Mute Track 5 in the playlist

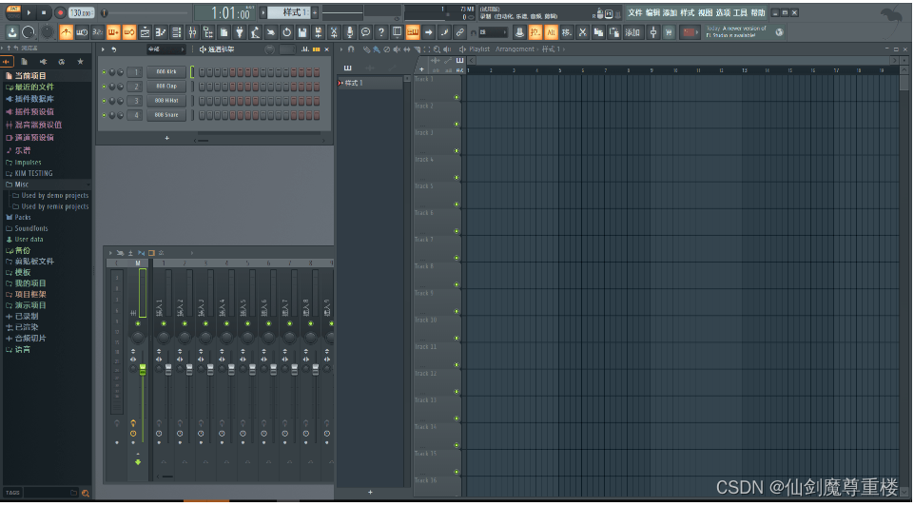pyautogui.click(x=457, y=204)
